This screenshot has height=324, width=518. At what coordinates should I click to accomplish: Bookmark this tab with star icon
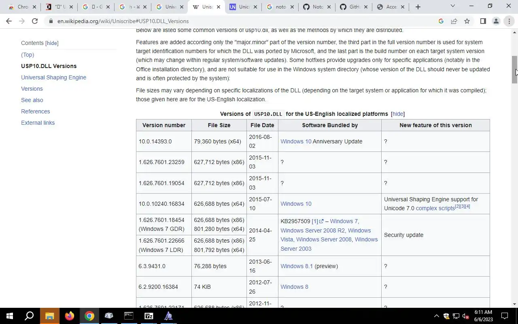click(467, 21)
